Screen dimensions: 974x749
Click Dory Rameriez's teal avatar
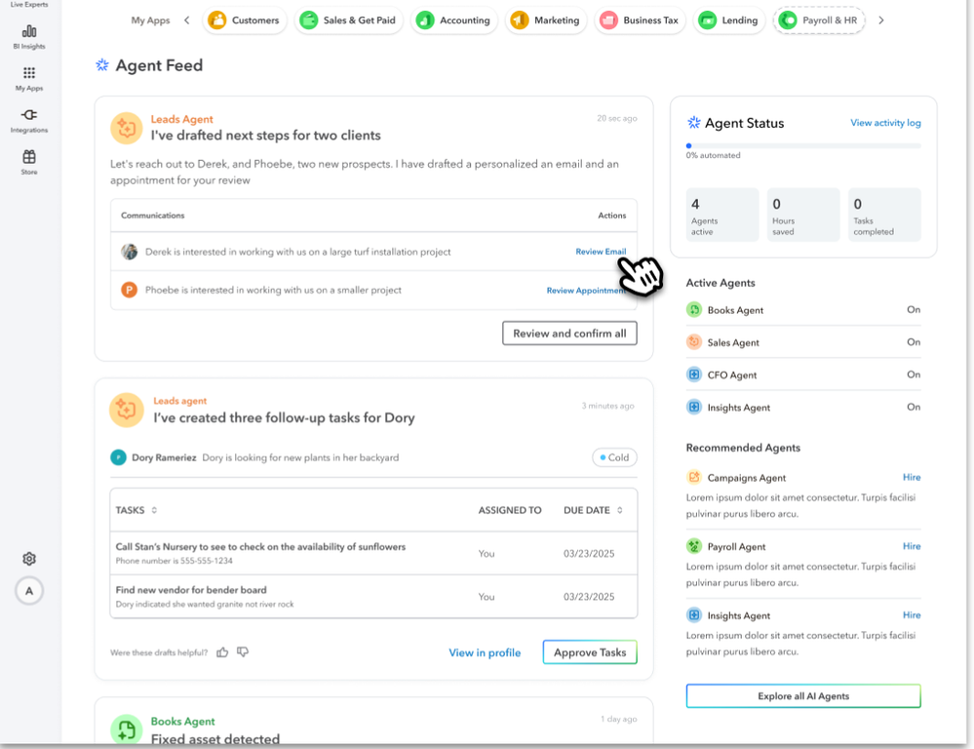(x=118, y=457)
